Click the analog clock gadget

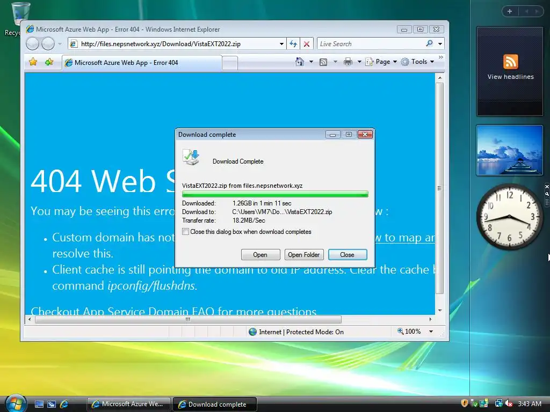tap(509, 217)
